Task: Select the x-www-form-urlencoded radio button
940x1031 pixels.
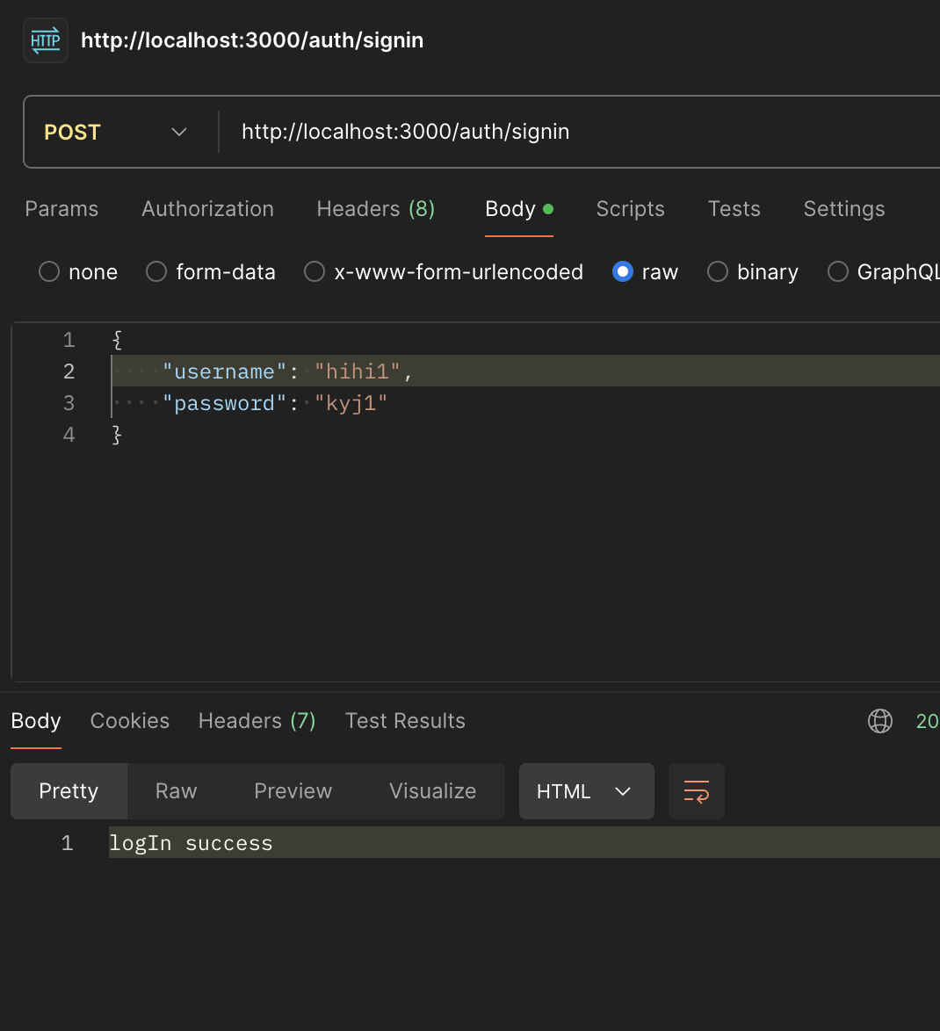Action: click(x=315, y=271)
